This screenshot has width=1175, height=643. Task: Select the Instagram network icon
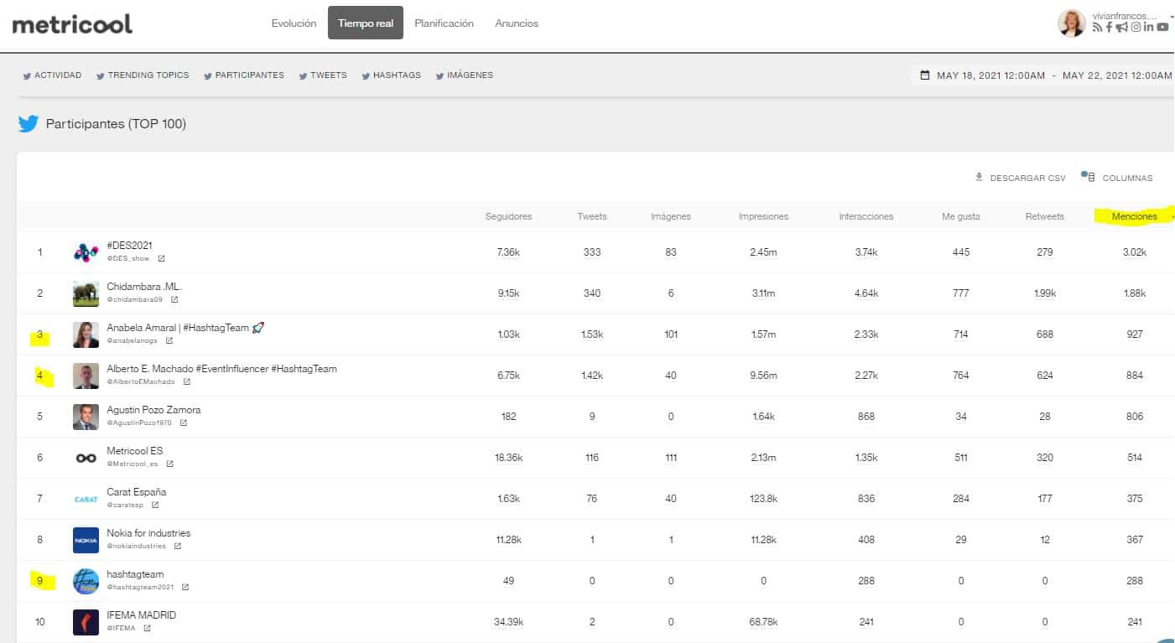(x=1136, y=28)
